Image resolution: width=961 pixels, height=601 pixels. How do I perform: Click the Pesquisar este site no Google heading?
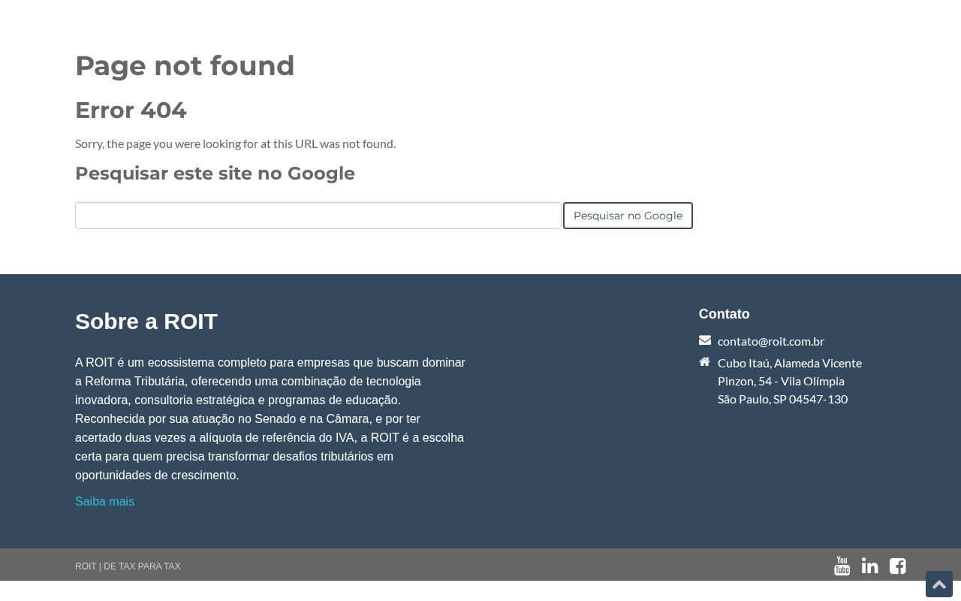coord(215,174)
